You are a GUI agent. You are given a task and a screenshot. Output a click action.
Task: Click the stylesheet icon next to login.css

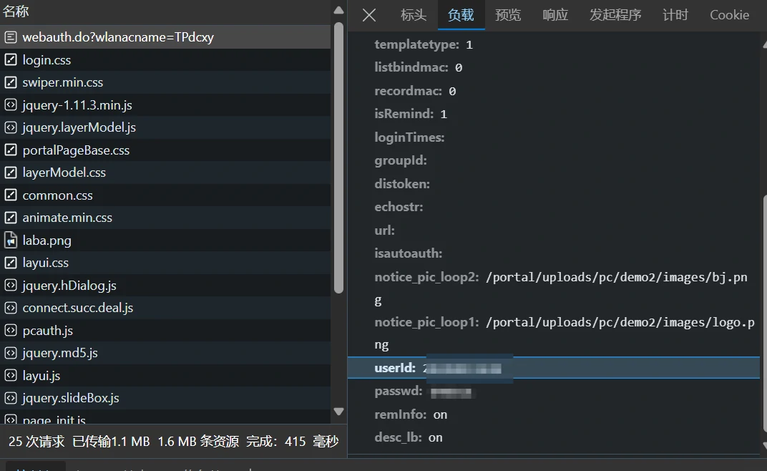click(x=11, y=60)
